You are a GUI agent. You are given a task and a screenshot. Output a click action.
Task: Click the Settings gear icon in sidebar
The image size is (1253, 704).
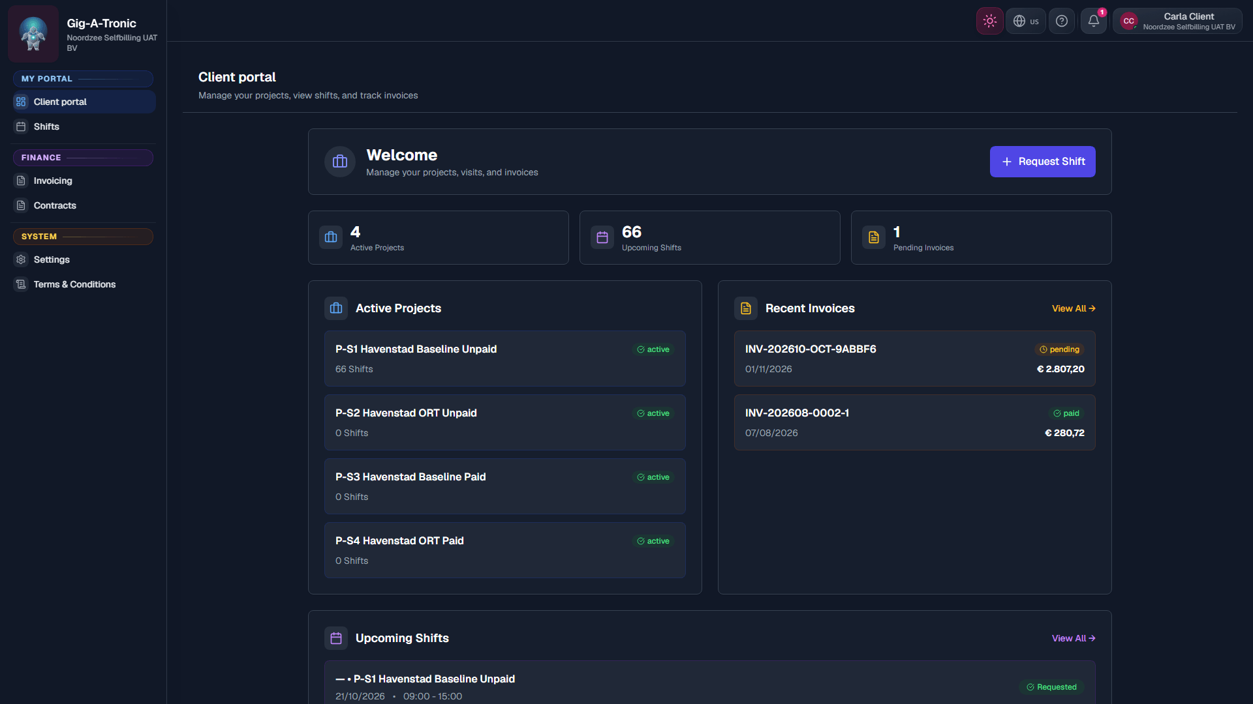point(21,259)
